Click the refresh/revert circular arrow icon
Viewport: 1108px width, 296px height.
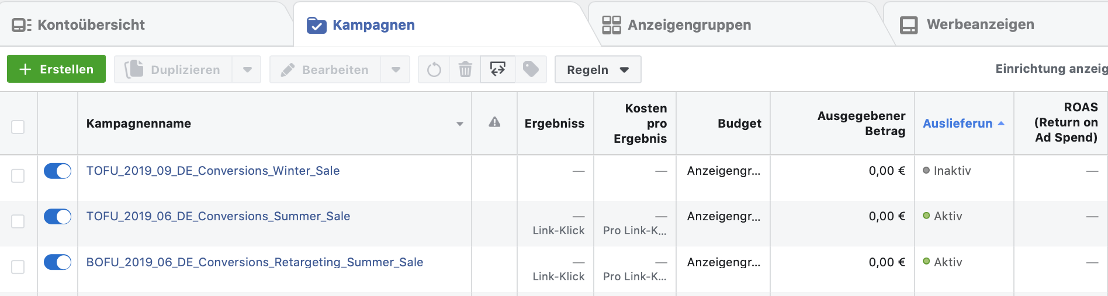[x=434, y=70]
